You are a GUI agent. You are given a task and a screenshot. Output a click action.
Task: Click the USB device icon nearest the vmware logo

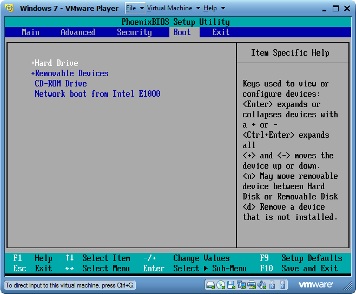click(282, 285)
